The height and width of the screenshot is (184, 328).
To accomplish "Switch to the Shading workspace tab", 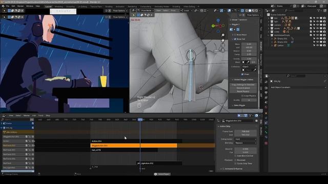I will 109,7.
